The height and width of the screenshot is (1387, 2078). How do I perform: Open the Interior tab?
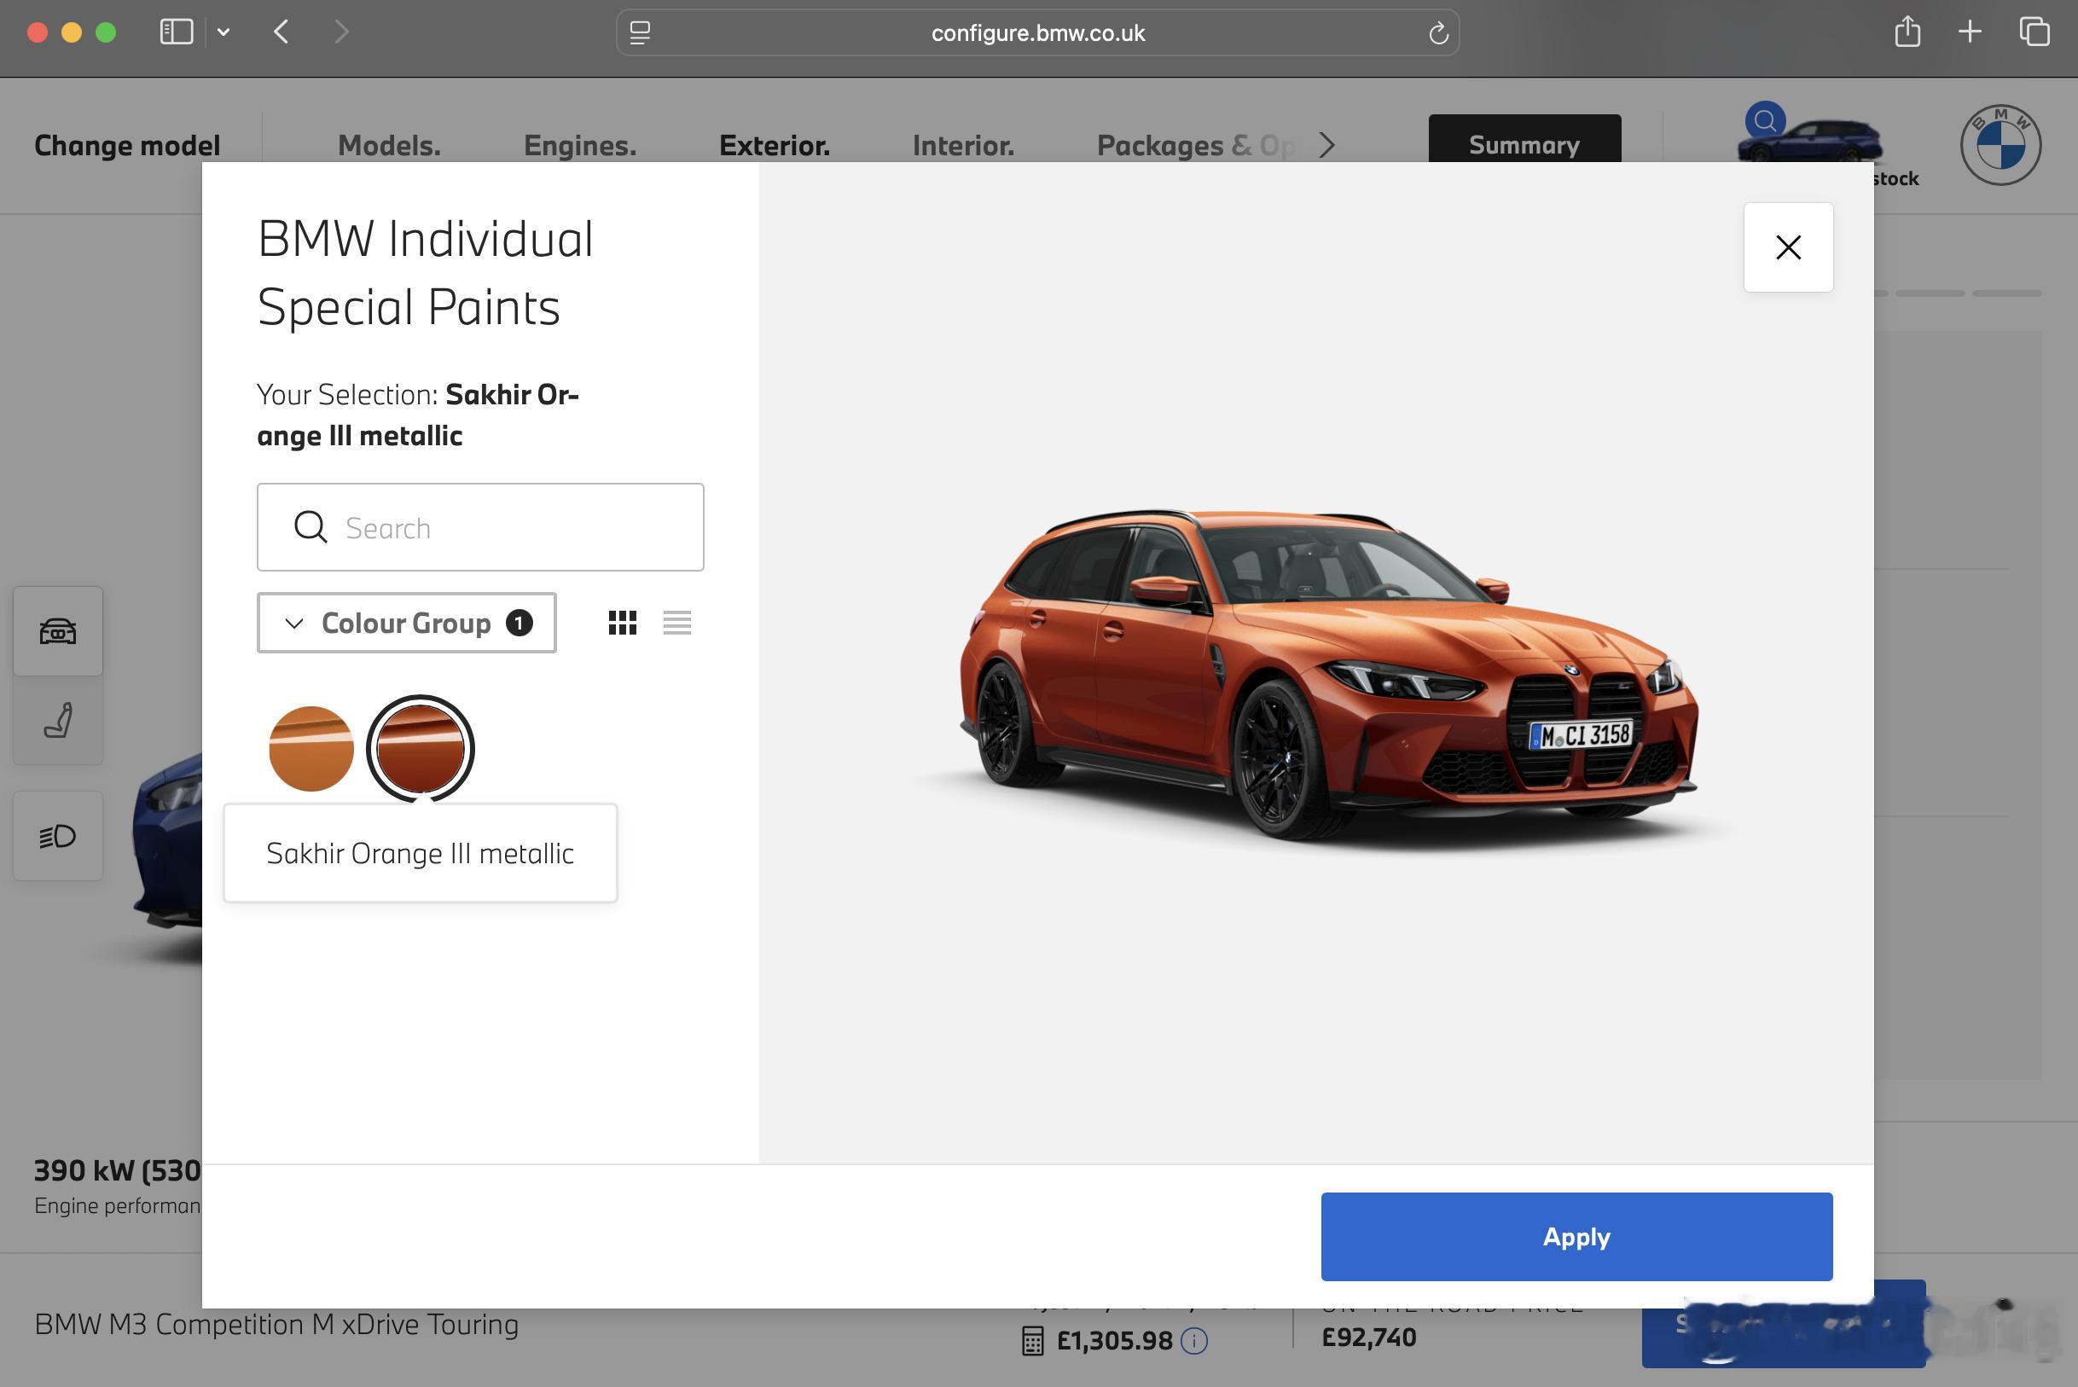click(x=962, y=145)
